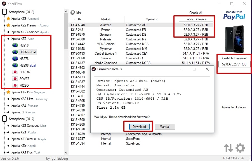Donate via the PayPal logo
The width and height of the screenshot is (252, 161).
coord(234,15)
